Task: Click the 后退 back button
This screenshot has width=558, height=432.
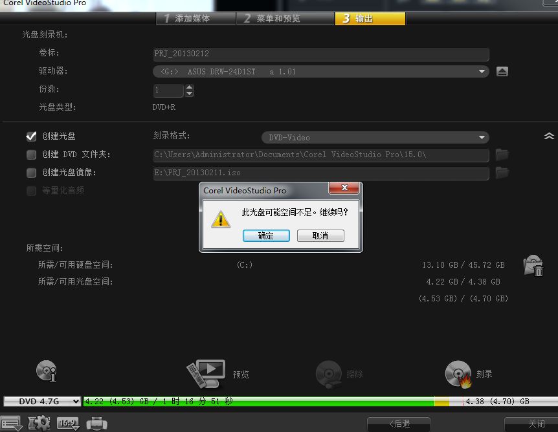Action: pyautogui.click(x=399, y=424)
